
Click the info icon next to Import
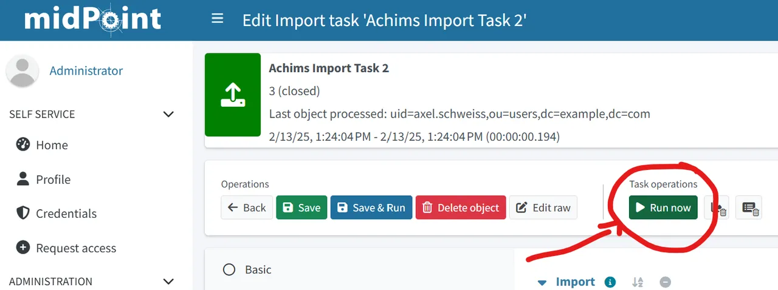click(x=610, y=282)
